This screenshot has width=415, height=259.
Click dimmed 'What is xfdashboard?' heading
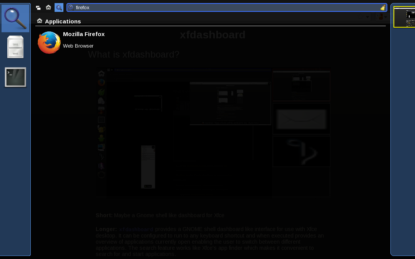click(x=133, y=54)
